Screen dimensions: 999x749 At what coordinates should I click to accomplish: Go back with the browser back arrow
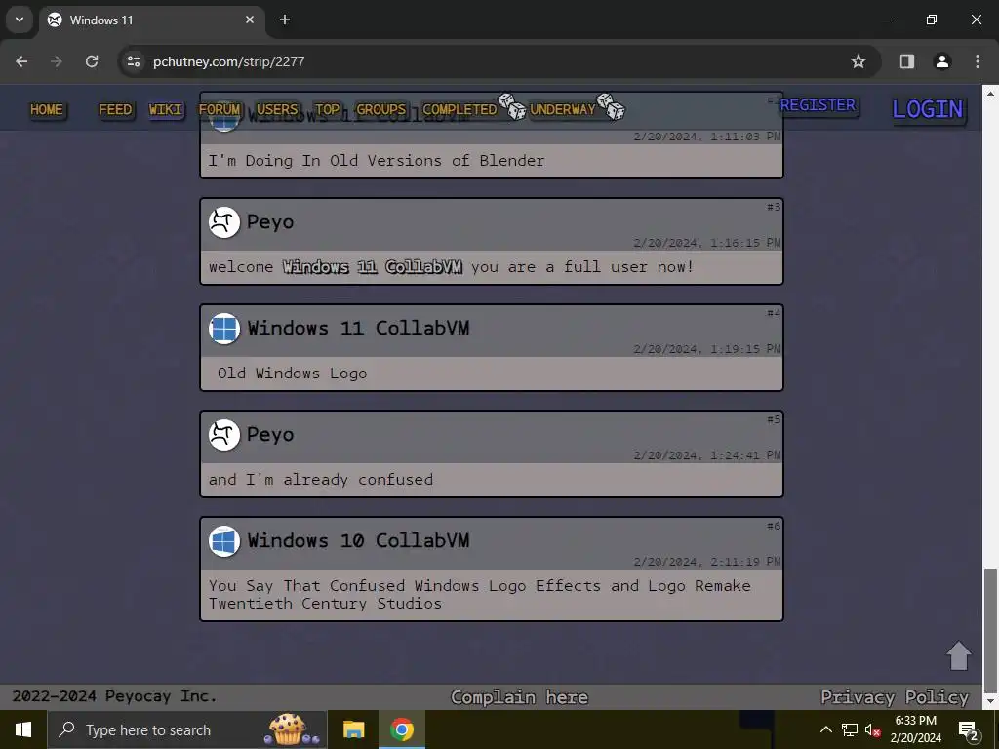(x=21, y=61)
